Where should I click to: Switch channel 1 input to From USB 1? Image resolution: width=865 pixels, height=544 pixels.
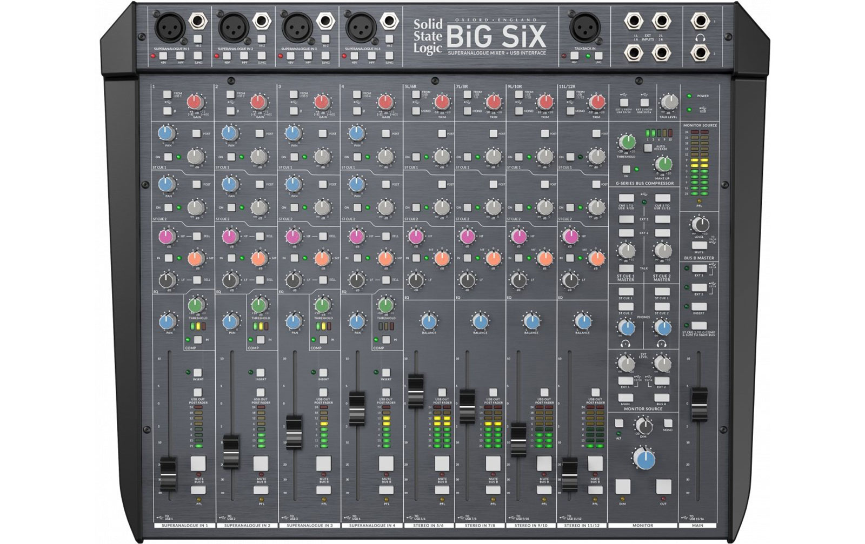[168, 95]
